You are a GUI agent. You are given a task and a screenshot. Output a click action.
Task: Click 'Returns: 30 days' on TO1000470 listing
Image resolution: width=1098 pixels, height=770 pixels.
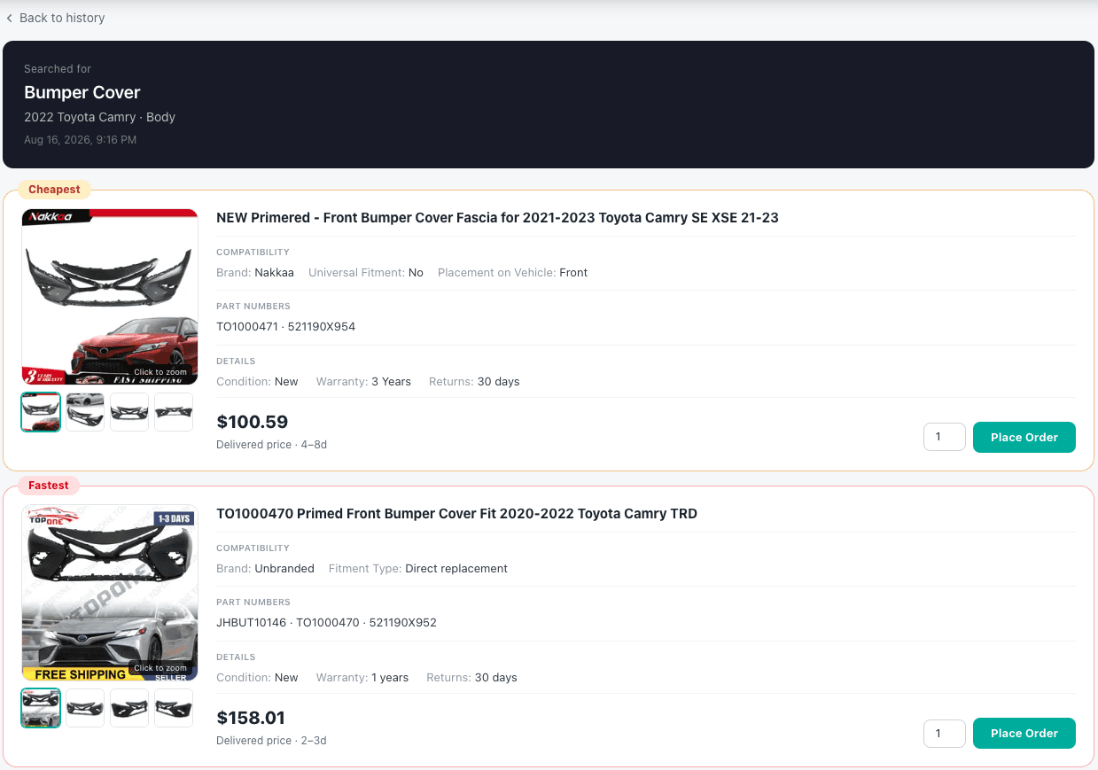pos(471,678)
